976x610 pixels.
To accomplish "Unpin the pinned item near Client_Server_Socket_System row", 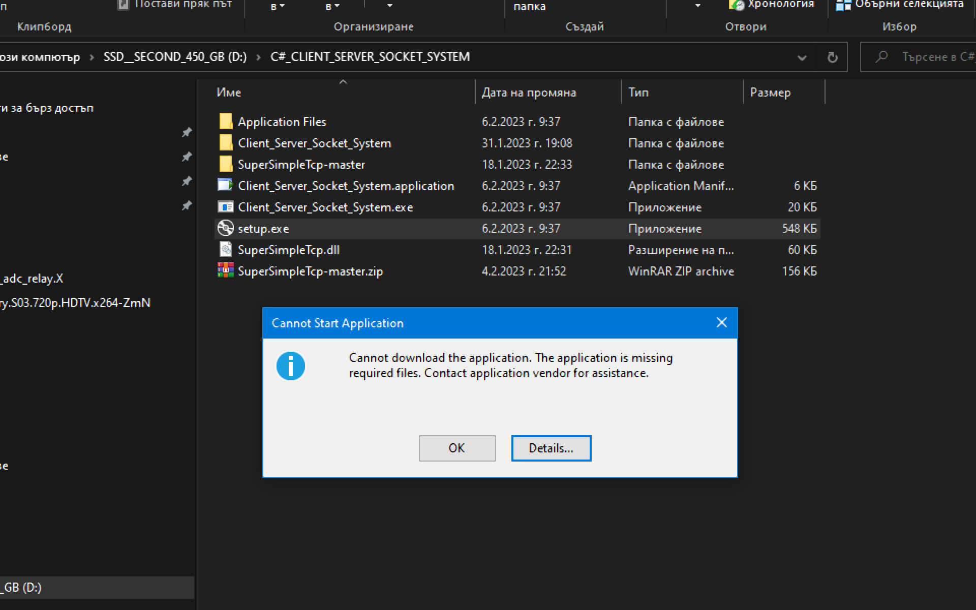I will (187, 157).
